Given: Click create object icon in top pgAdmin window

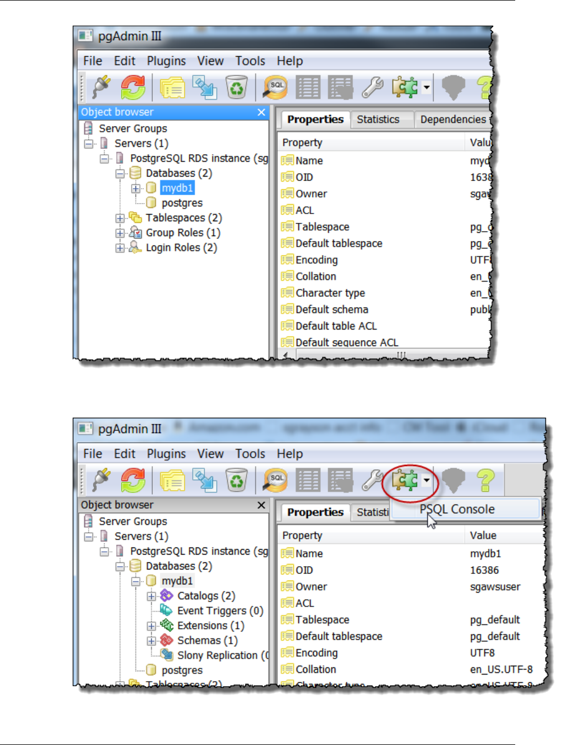Looking at the screenshot, I should [x=205, y=87].
